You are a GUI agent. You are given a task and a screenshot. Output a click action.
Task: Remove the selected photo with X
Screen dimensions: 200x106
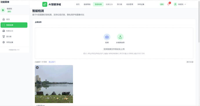click(x=37, y=68)
